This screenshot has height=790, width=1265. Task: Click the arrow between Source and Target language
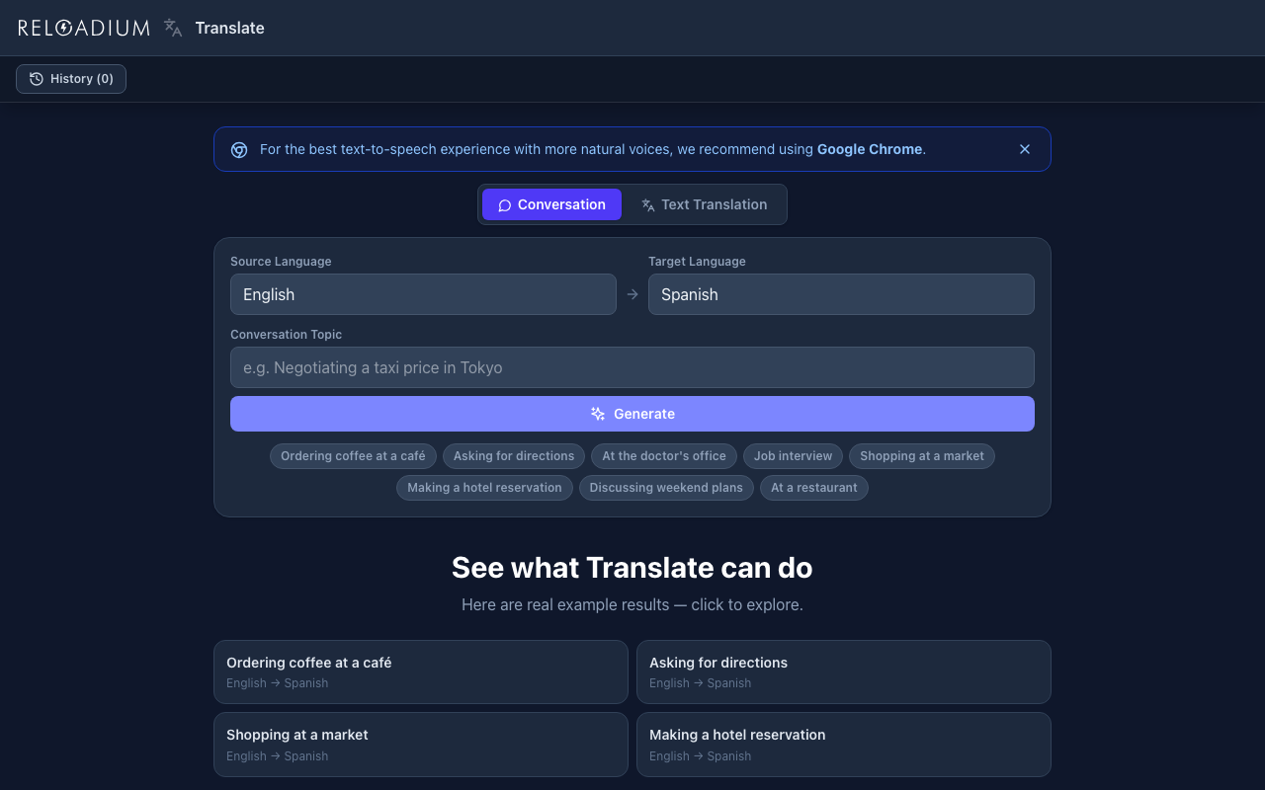[632, 294]
